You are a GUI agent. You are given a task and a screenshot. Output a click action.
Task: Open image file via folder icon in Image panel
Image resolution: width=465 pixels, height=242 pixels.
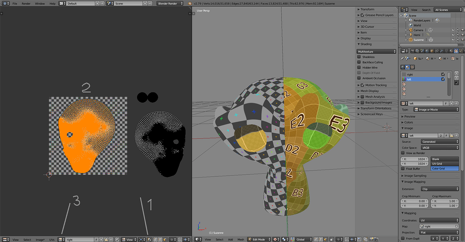coord(452,135)
